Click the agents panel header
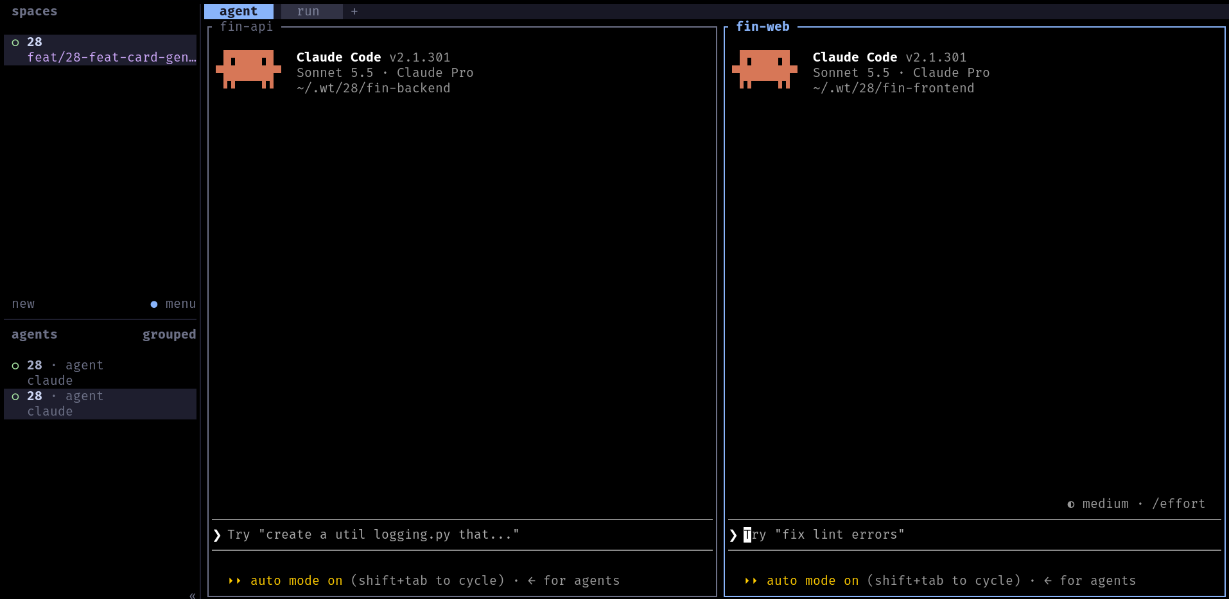Screen dimensions: 1229x599 35,334
